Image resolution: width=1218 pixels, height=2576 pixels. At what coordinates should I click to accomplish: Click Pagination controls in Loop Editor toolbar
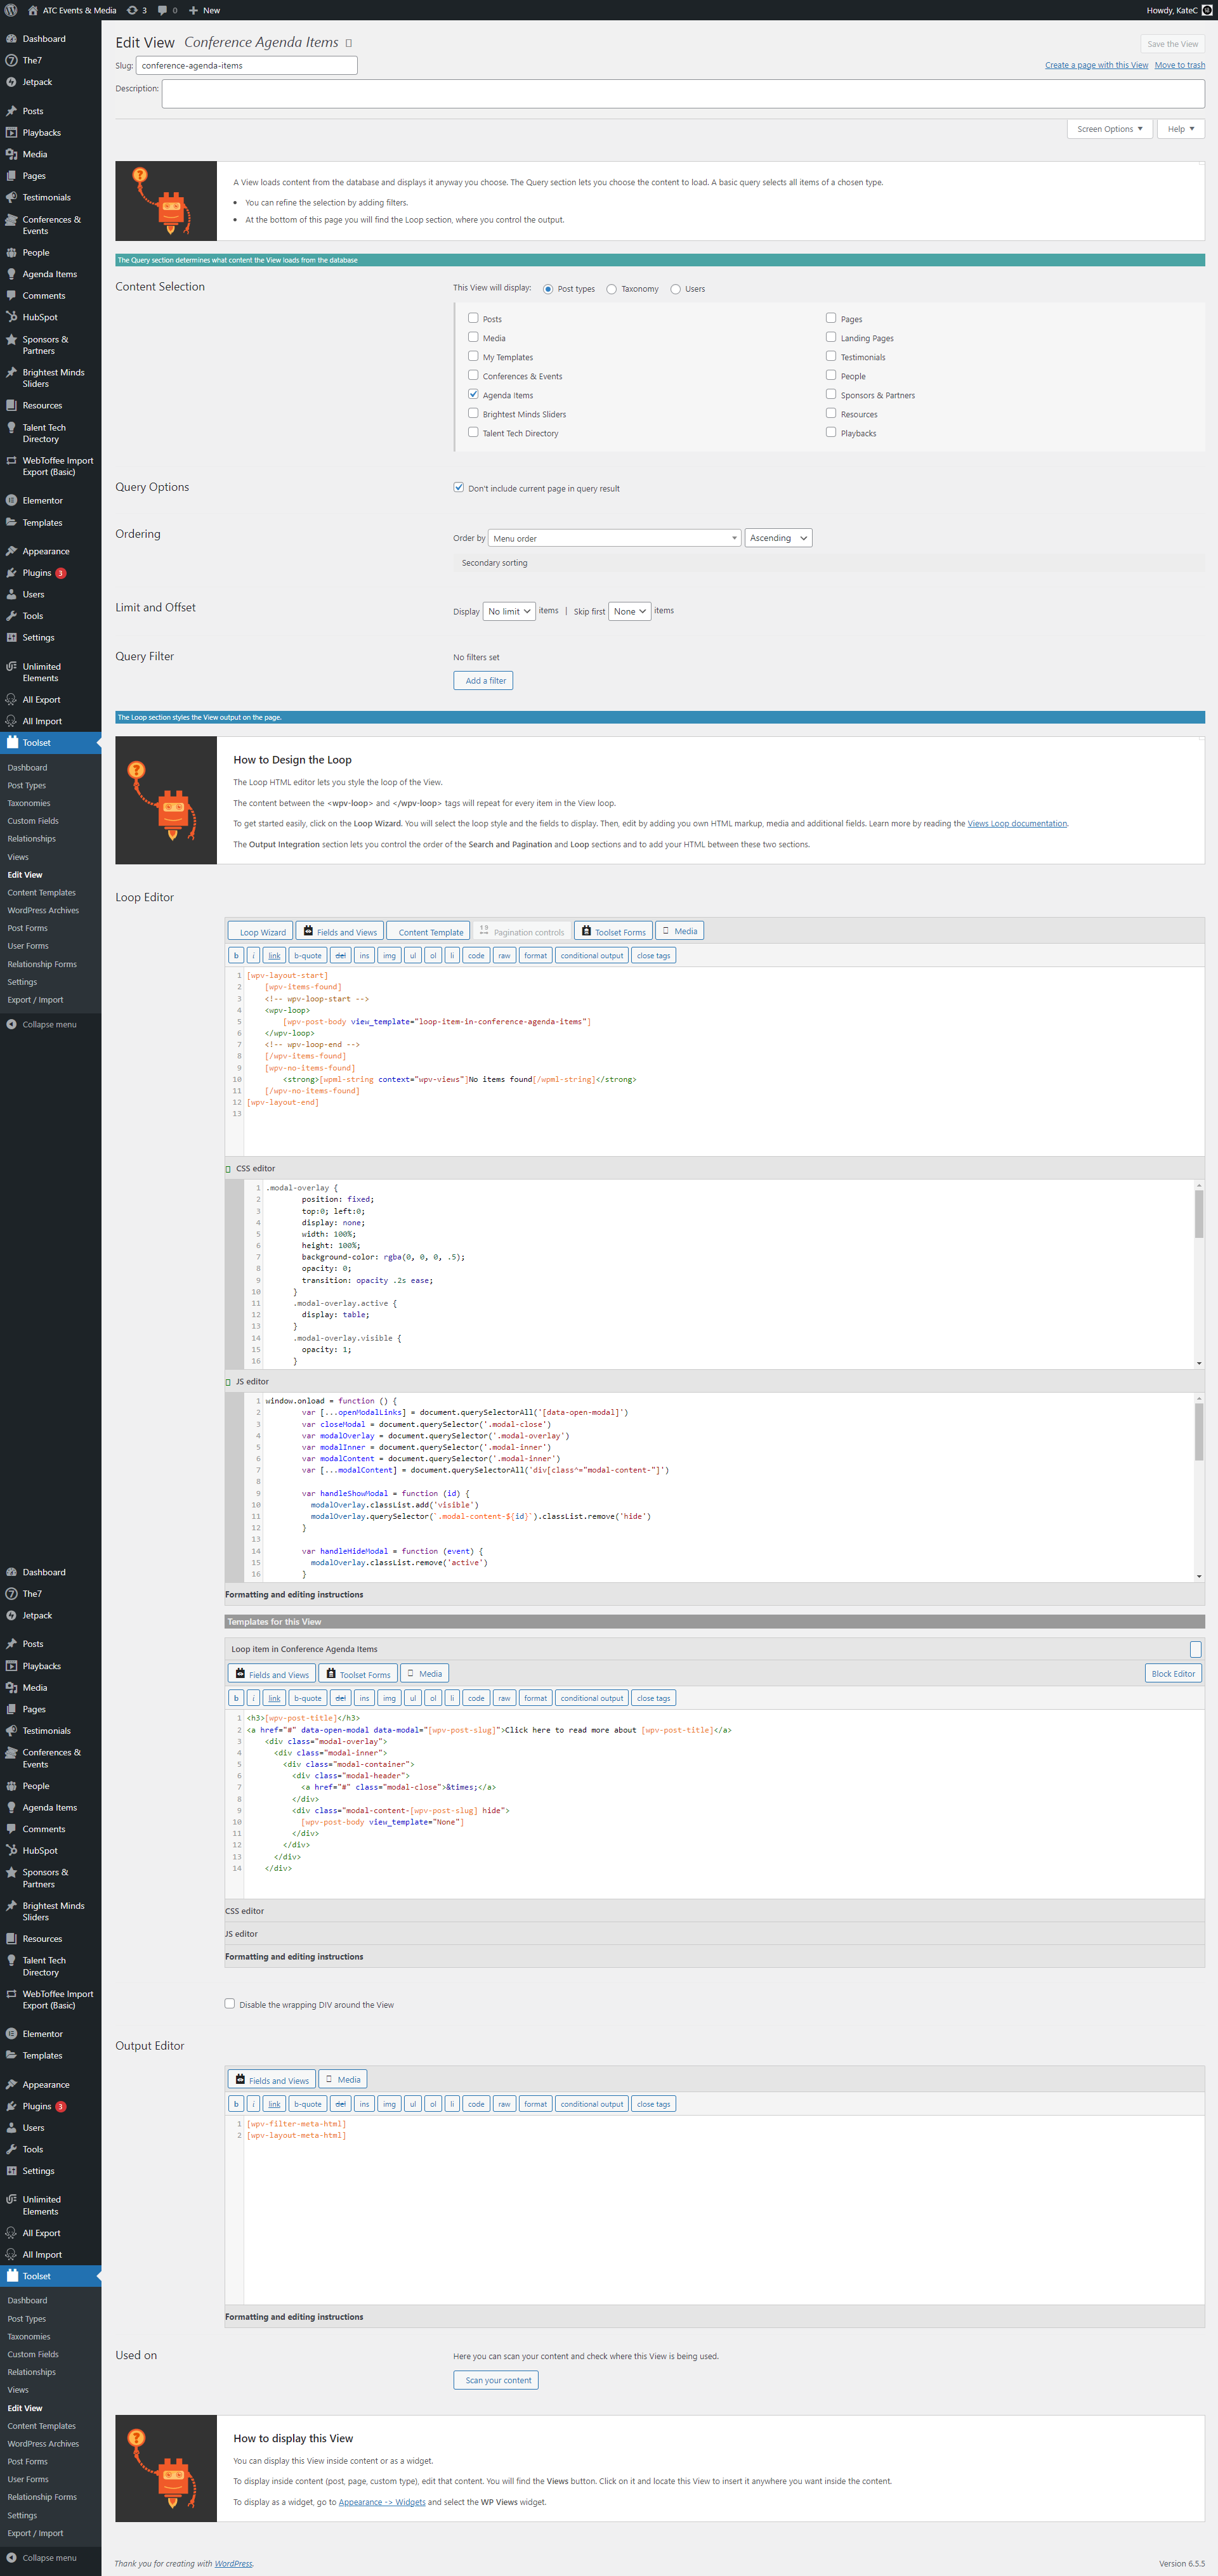tap(522, 931)
